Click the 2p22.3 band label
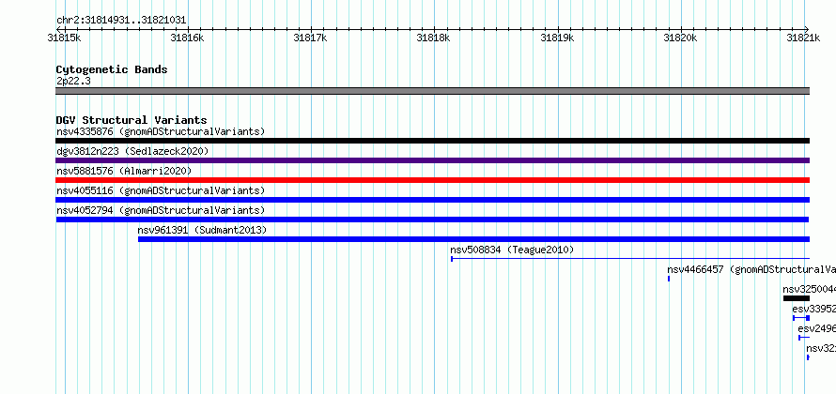 point(73,81)
